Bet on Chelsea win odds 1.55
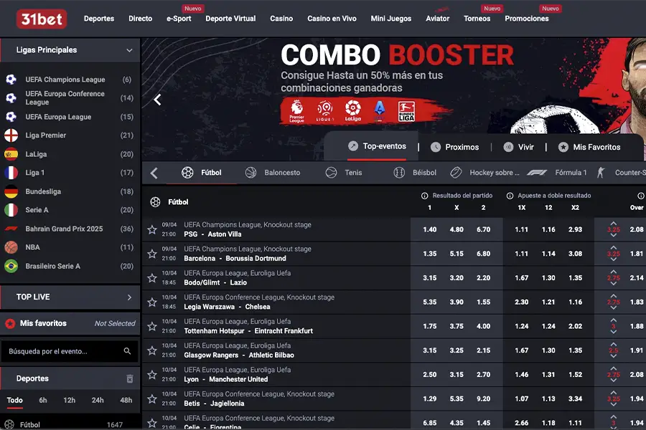This screenshot has height=430, width=646. pyautogui.click(x=483, y=302)
